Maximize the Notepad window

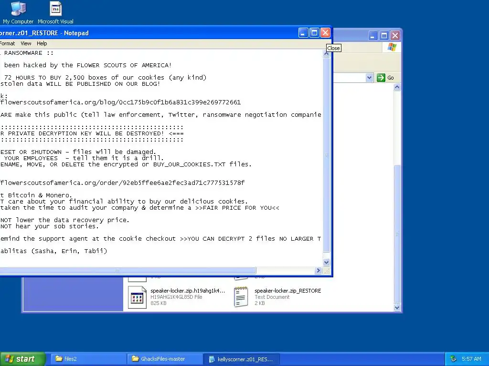click(x=314, y=33)
